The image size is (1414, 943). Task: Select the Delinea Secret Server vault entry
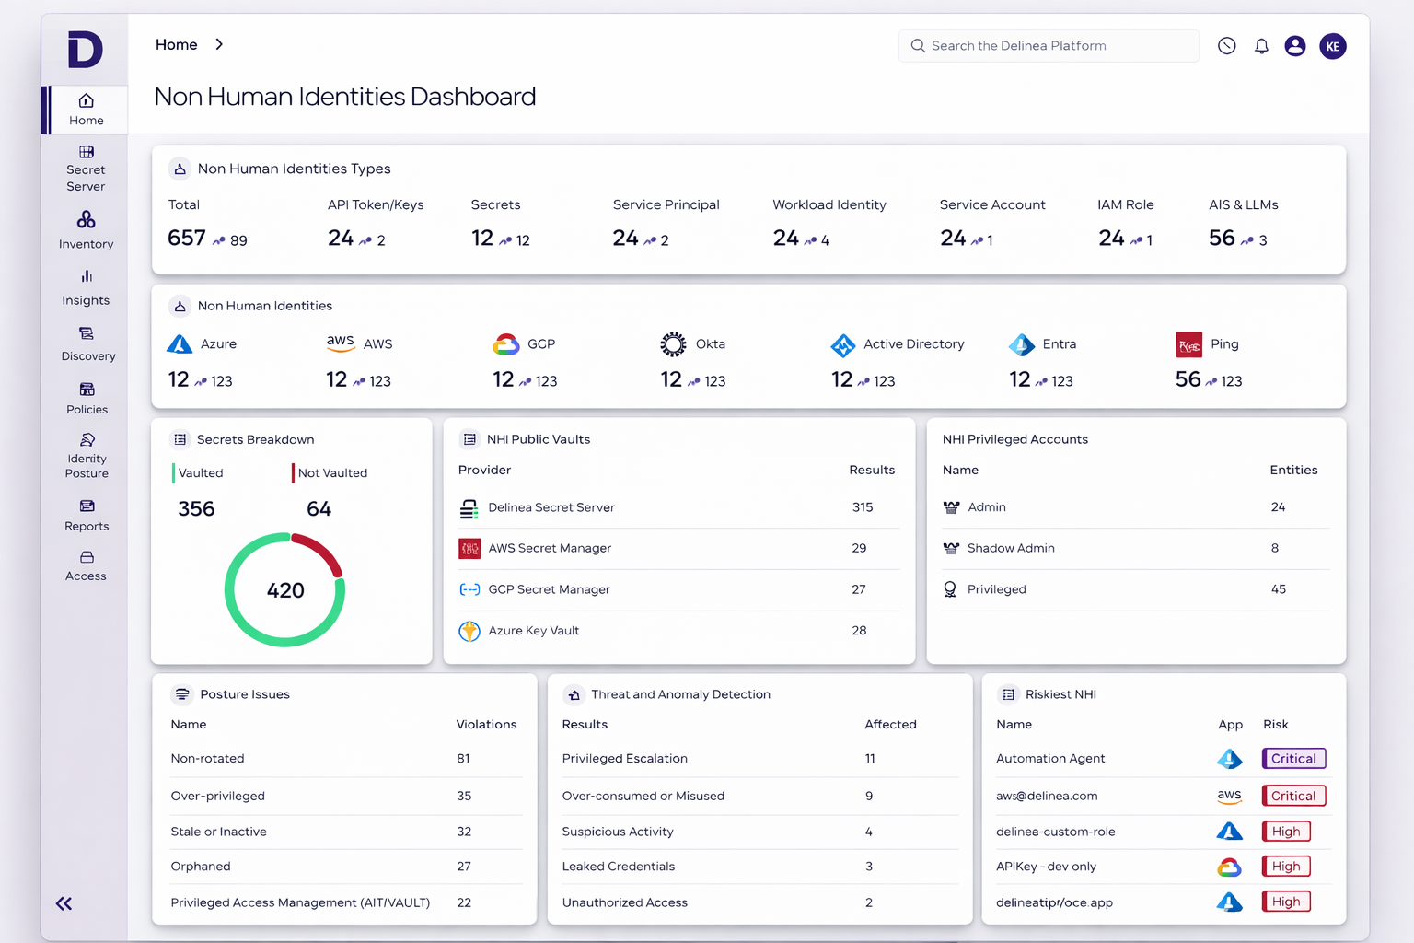pyautogui.click(x=552, y=507)
